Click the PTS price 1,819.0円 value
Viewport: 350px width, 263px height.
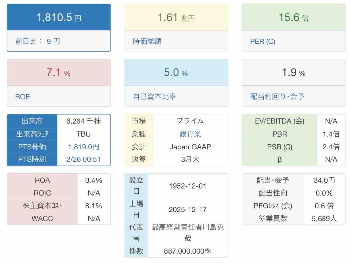pyautogui.click(x=84, y=147)
